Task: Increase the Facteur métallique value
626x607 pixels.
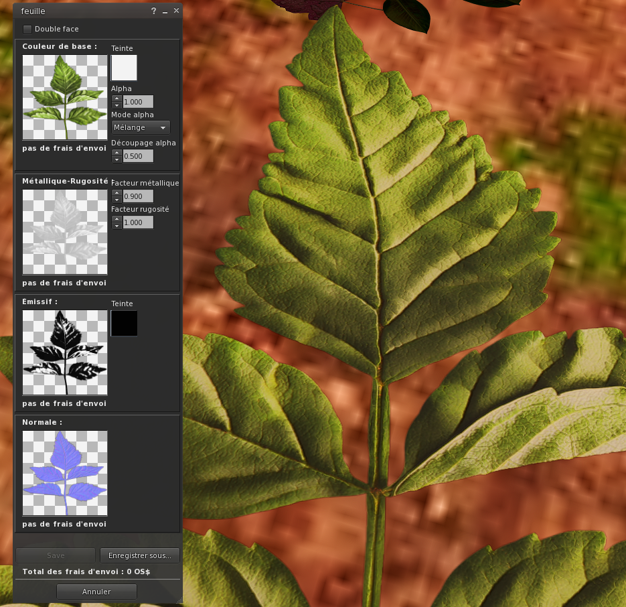Action: [x=116, y=193]
